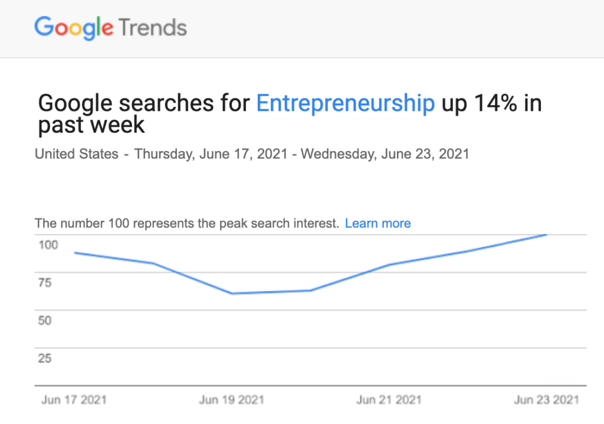Click the 100 y-axis value
The image size is (604, 424).
pos(48,244)
